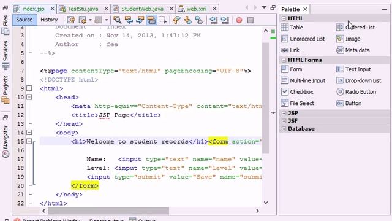The image size is (392, 221).
Task: Pick the File Select palette item
Action: coord(297,103)
